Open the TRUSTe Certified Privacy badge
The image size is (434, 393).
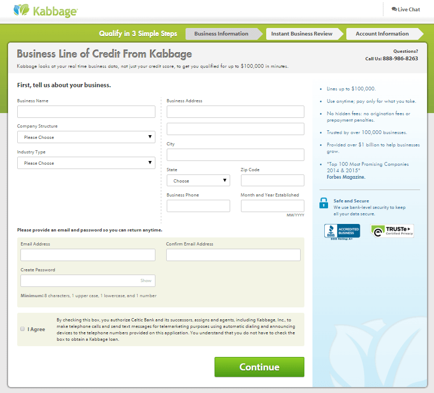pos(392,231)
